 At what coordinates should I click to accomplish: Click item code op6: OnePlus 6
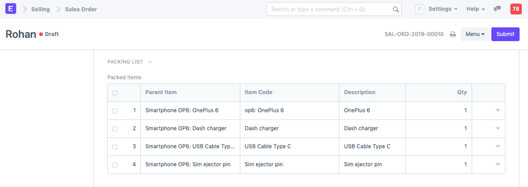coord(290,111)
